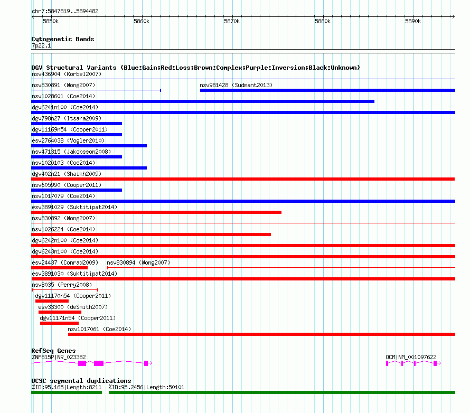The image size is (470, 413).
Task: Click the right arrow end of the ruler
Action: 454,17
